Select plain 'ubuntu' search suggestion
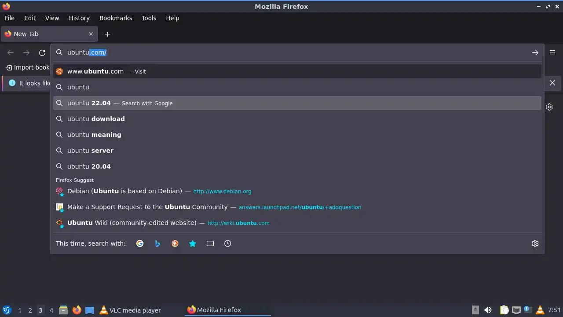Image resolution: width=563 pixels, height=317 pixels. (x=297, y=87)
